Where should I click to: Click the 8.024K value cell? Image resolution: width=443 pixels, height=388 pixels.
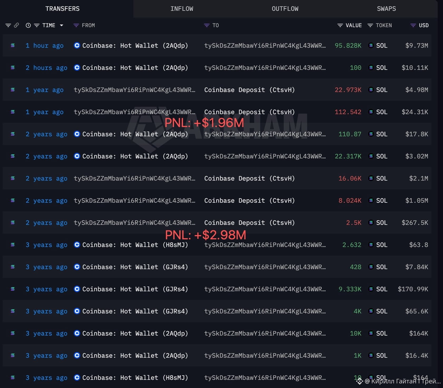point(350,201)
